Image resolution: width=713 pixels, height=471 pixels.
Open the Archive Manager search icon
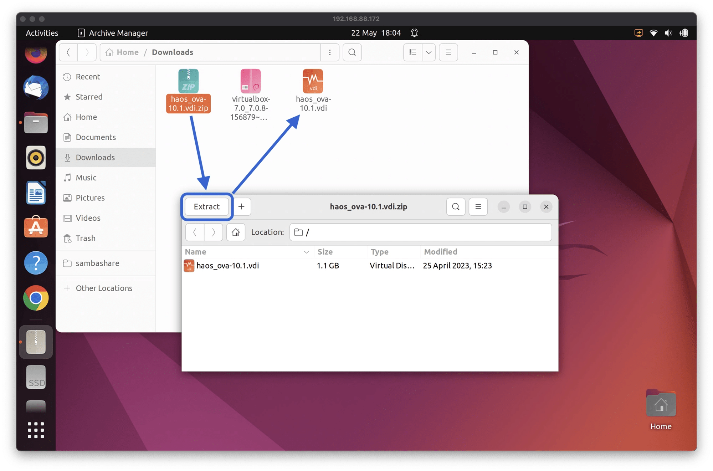click(455, 206)
